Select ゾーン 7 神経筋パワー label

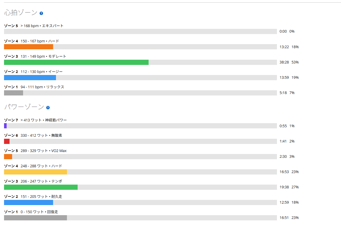tap(35, 120)
